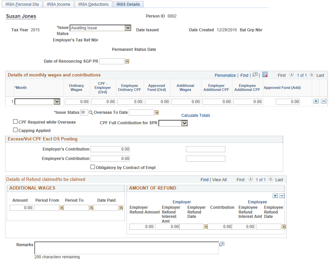
Task: Expand the Remarks field in popup window
Action: [x=222, y=244]
